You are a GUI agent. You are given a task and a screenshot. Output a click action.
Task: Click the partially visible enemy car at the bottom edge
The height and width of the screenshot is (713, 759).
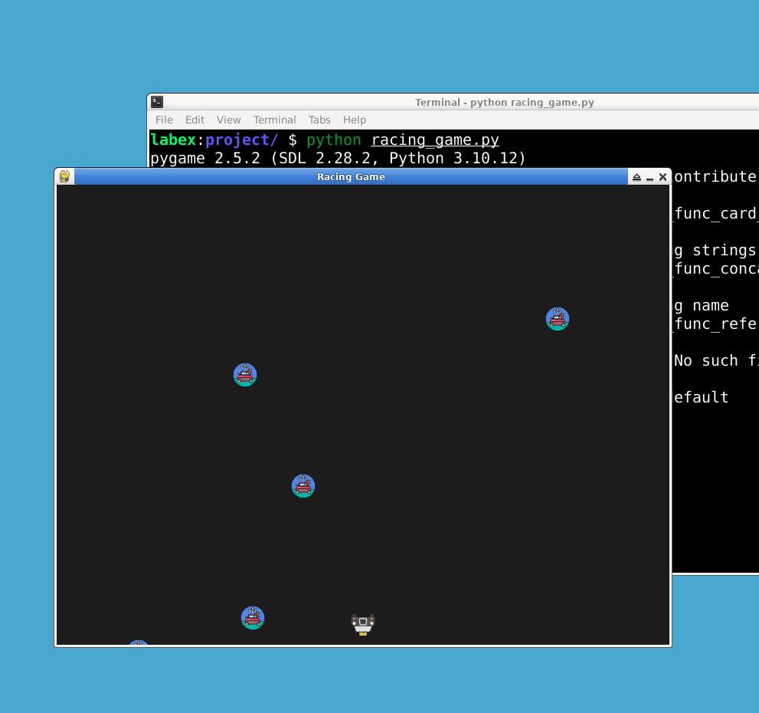[x=139, y=643]
